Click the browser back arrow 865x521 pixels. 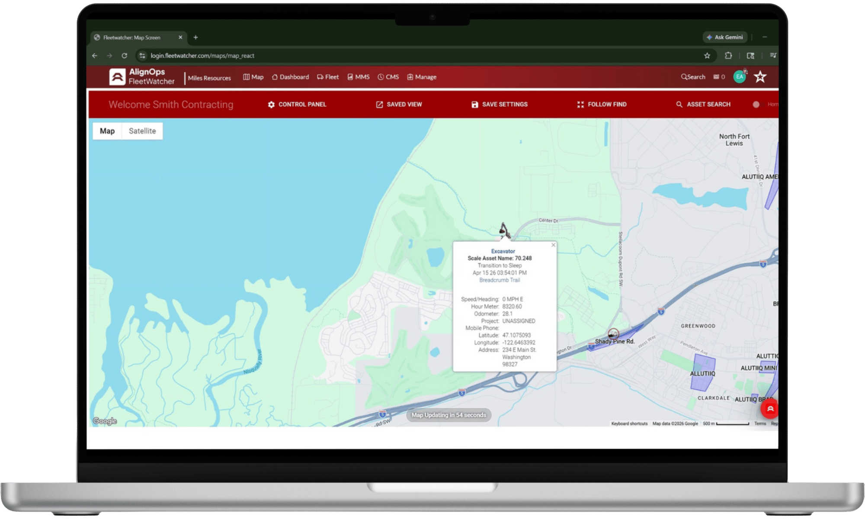[x=95, y=56]
